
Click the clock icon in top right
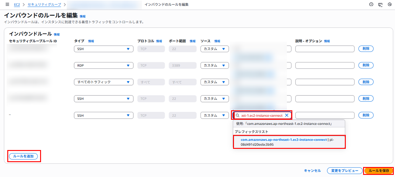coord(390,5)
